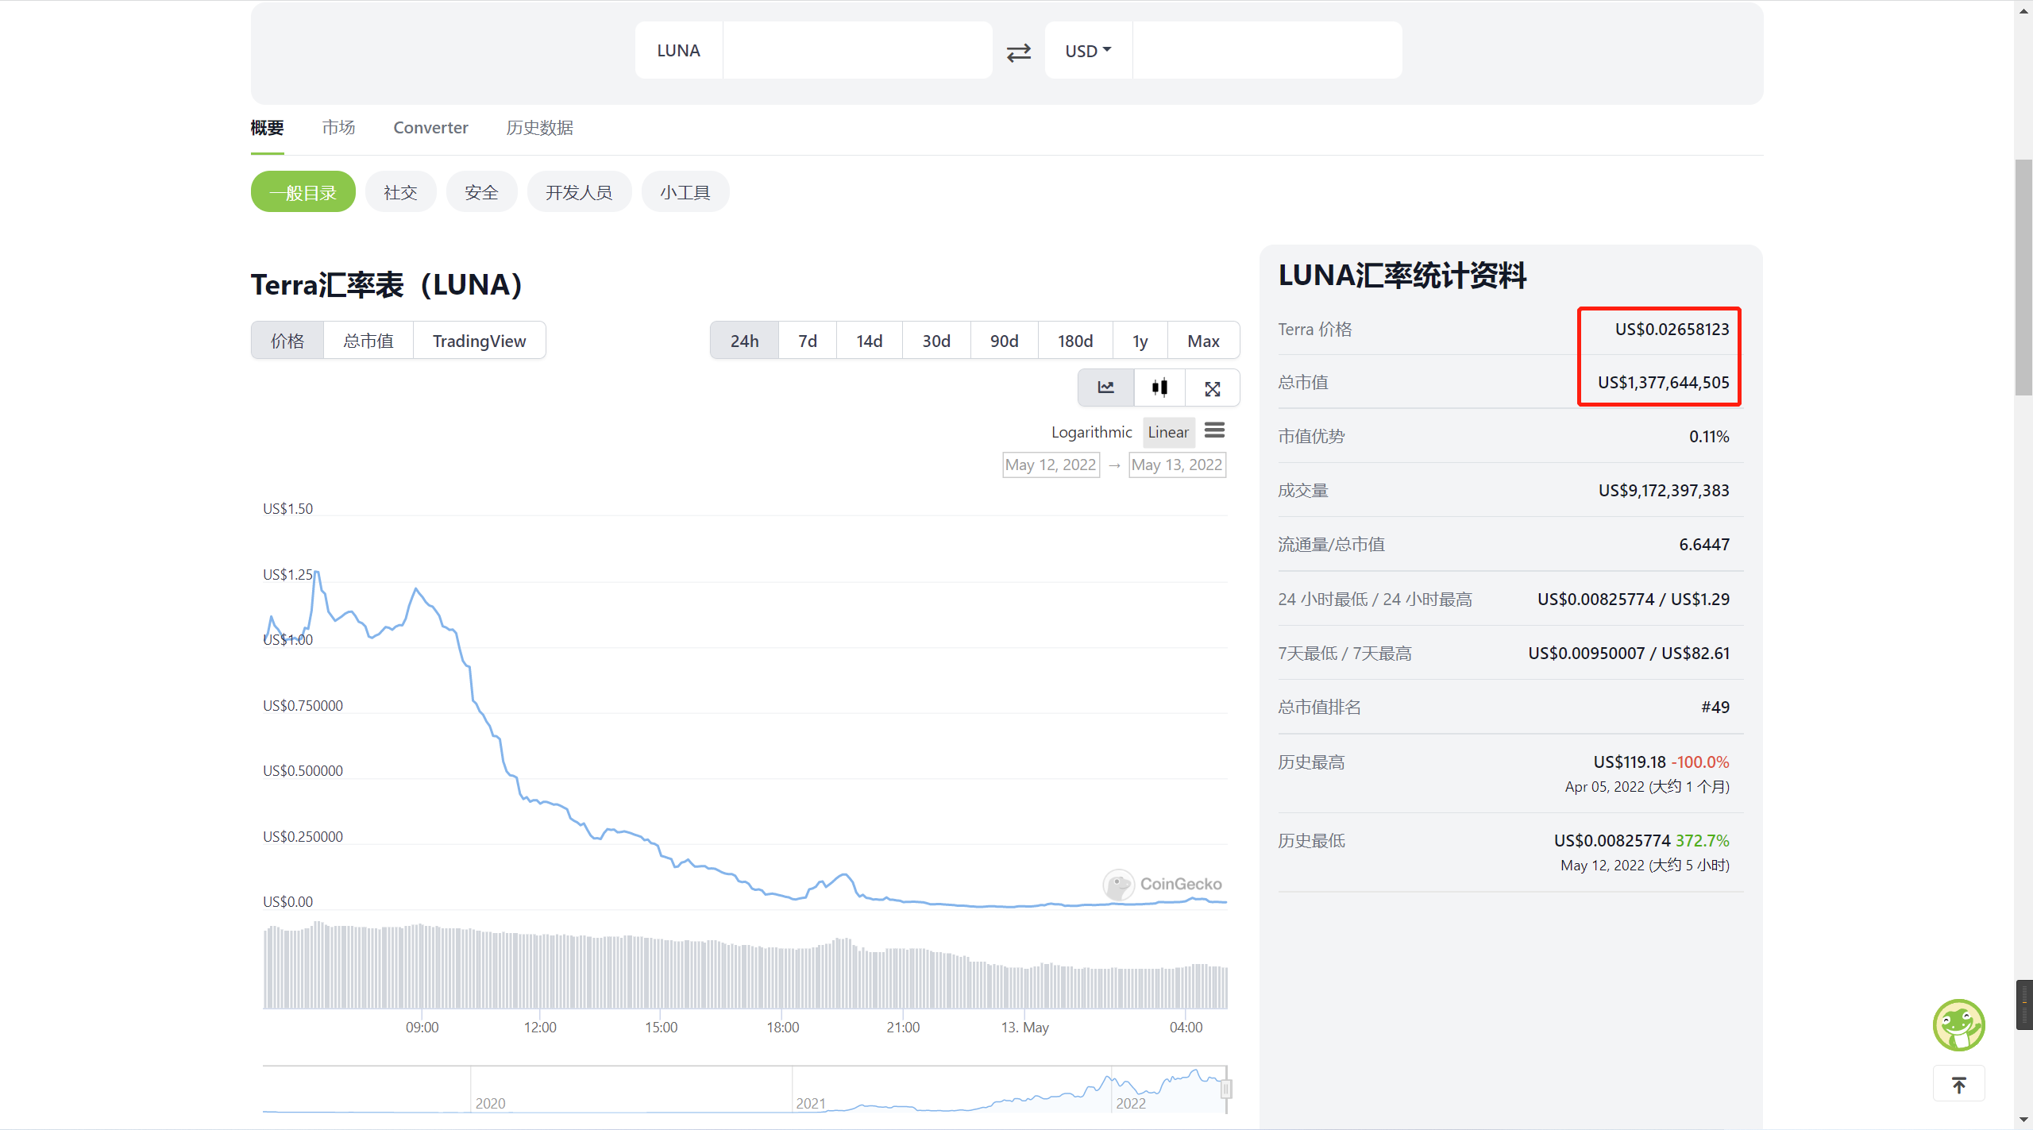Select the 7d time range
The height and width of the screenshot is (1130, 2033).
[808, 341]
